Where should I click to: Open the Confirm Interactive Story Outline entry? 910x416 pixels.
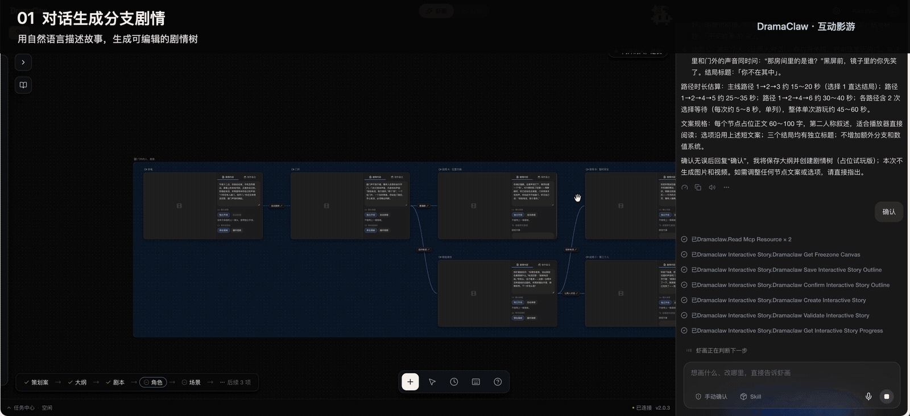point(785,285)
